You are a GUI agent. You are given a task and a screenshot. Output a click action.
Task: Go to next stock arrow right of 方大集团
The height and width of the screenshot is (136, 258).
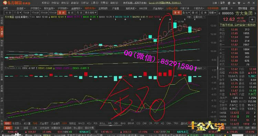tap(256, 13)
